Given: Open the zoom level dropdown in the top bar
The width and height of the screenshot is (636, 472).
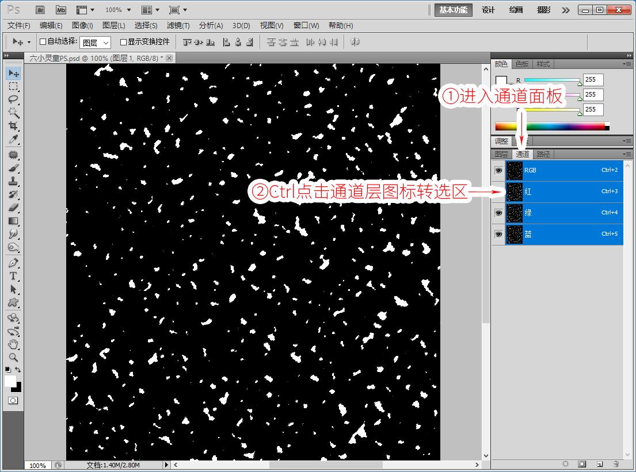Looking at the screenshot, I should [118, 10].
